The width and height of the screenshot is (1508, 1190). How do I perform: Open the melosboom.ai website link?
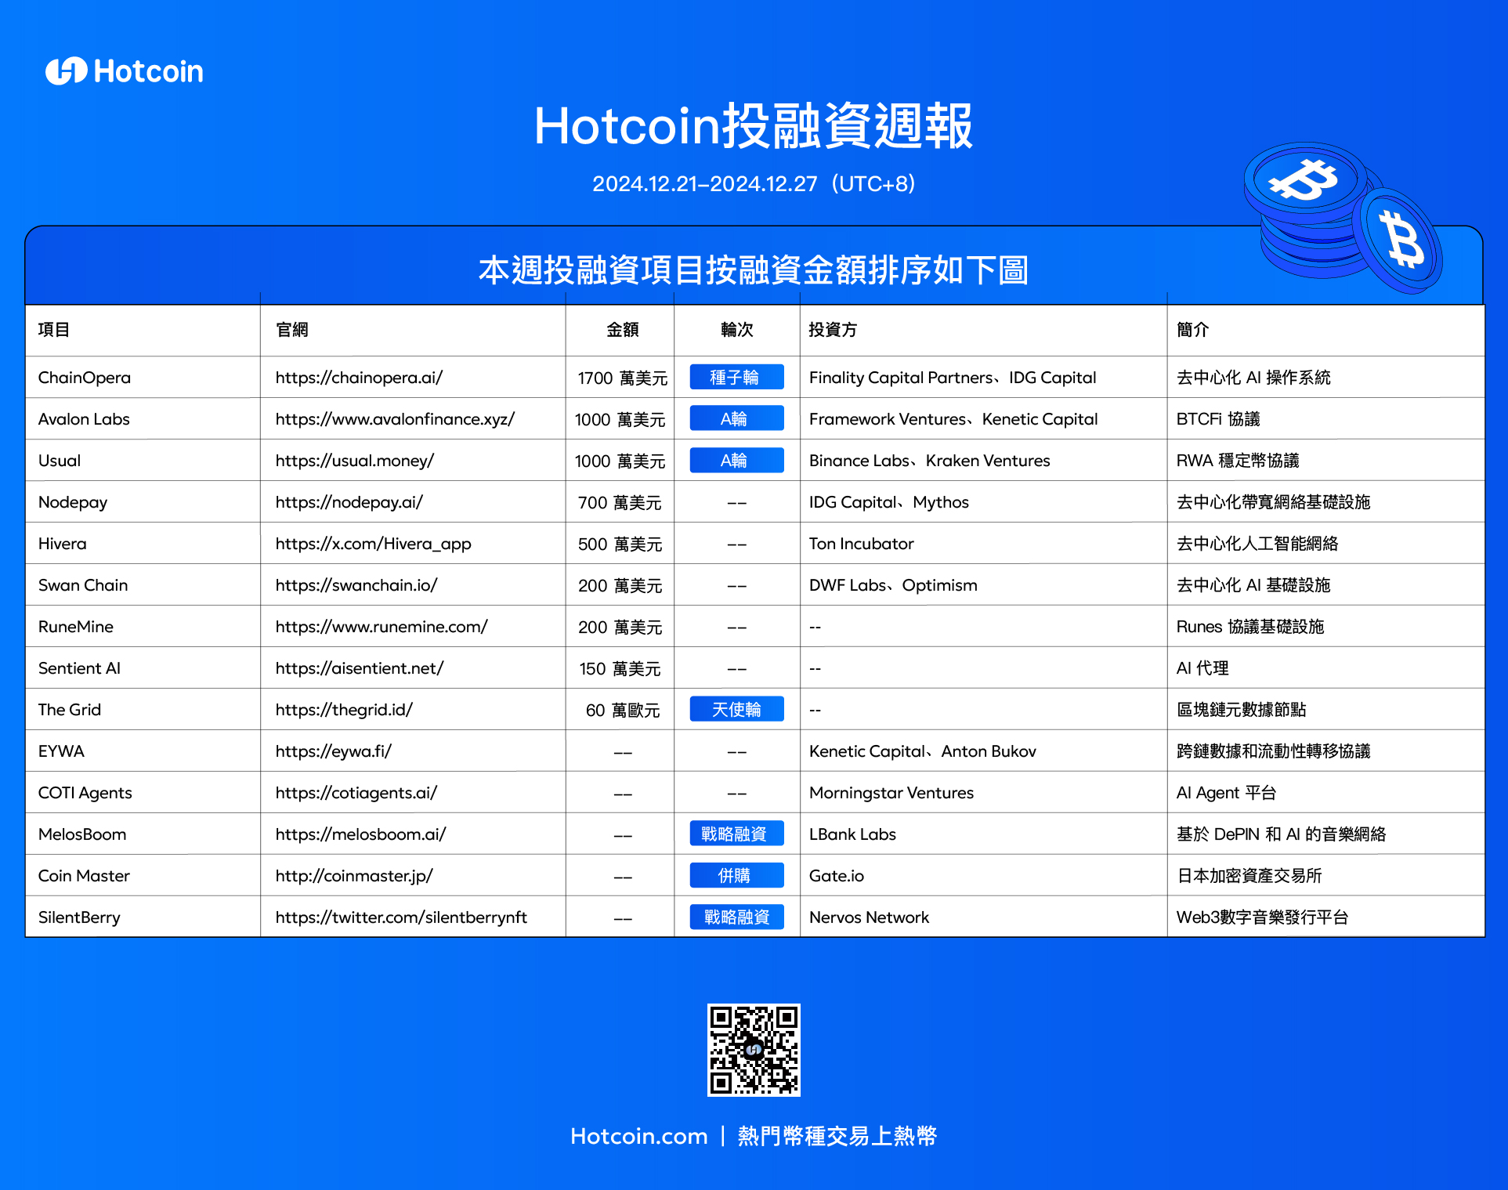click(360, 834)
